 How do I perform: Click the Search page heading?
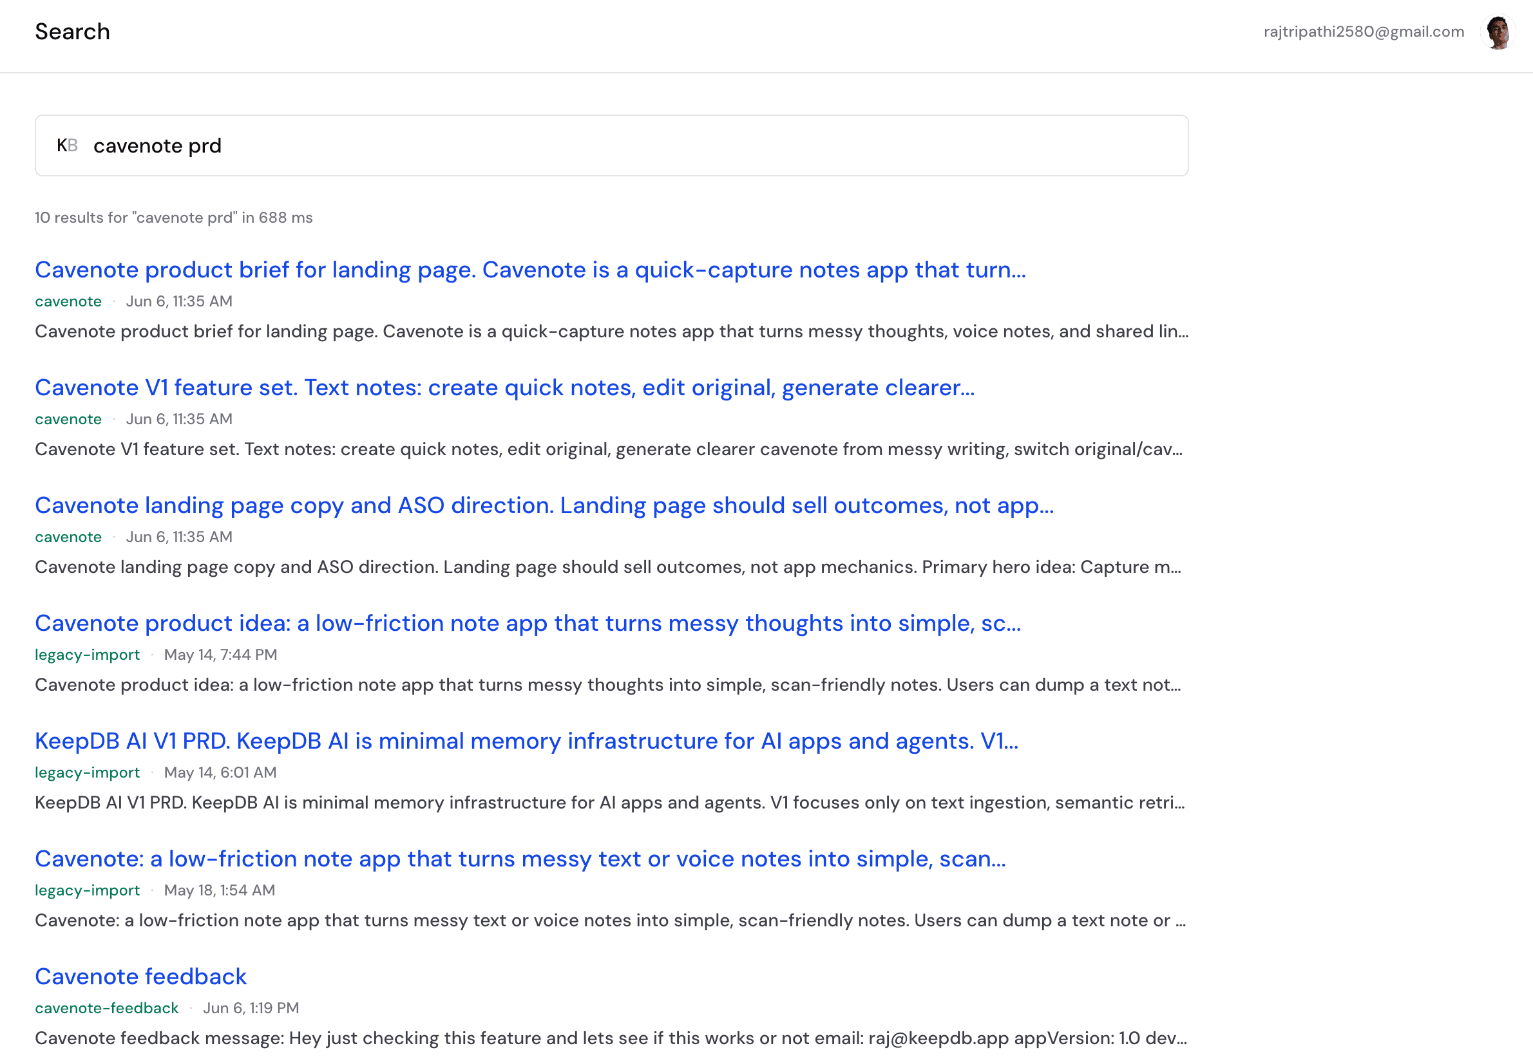click(72, 32)
